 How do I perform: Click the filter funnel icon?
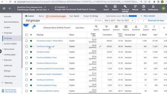tap(33, 28)
